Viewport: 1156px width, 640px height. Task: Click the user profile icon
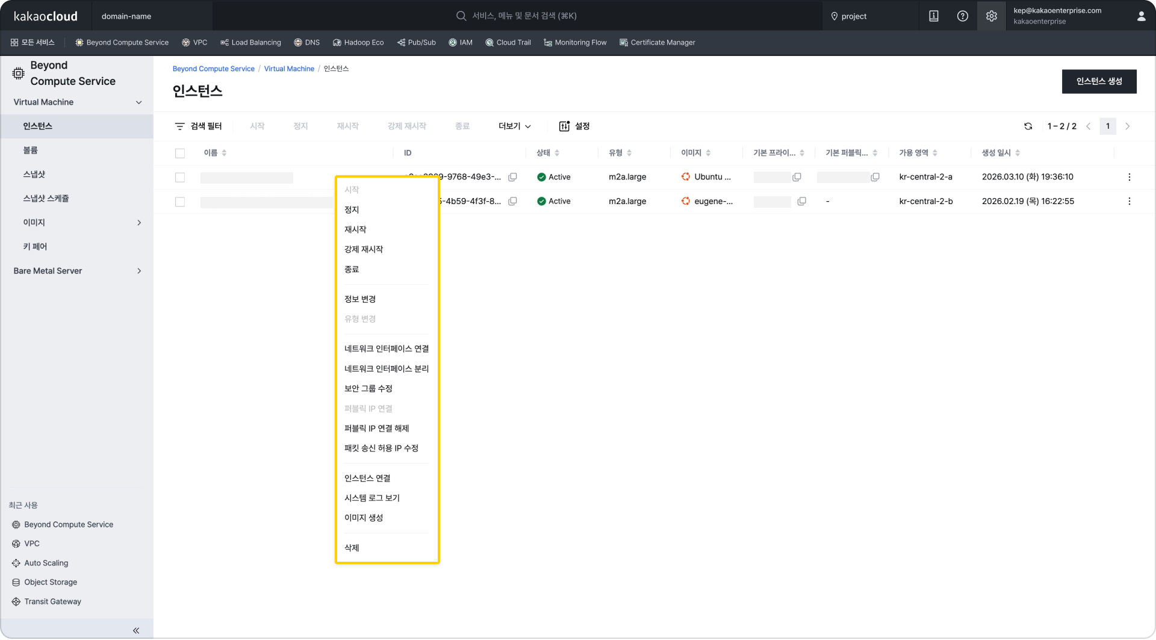tap(1140, 16)
